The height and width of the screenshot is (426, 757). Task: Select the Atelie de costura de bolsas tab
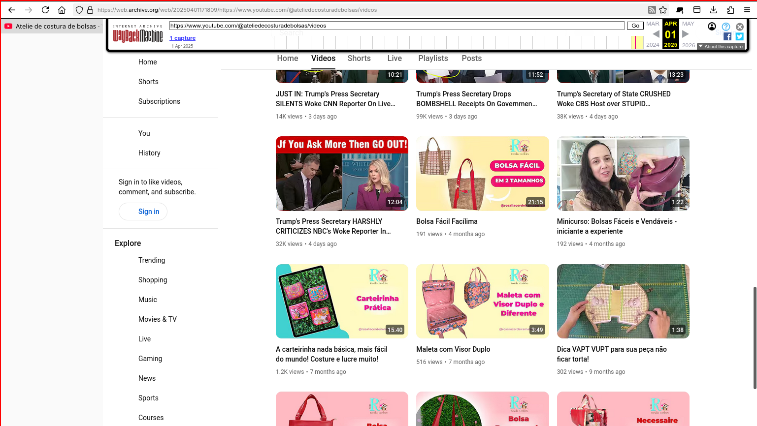pos(52,26)
